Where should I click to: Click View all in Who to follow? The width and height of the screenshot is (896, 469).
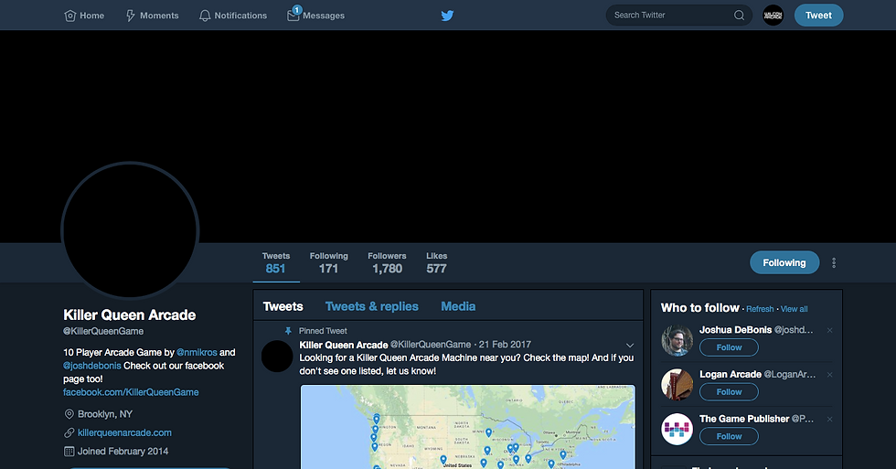pyautogui.click(x=794, y=309)
